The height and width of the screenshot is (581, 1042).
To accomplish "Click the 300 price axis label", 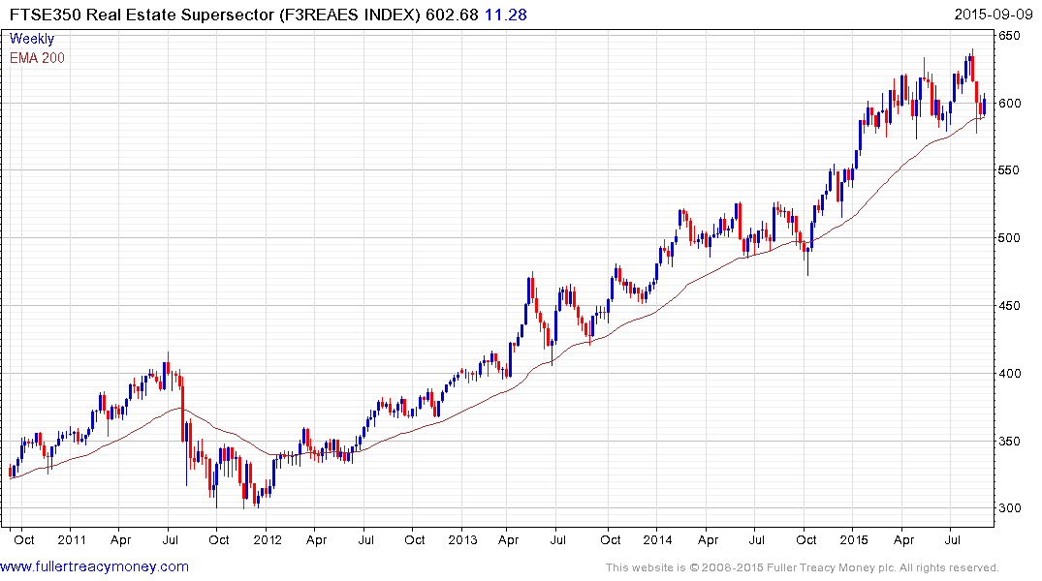I will (x=1009, y=508).
